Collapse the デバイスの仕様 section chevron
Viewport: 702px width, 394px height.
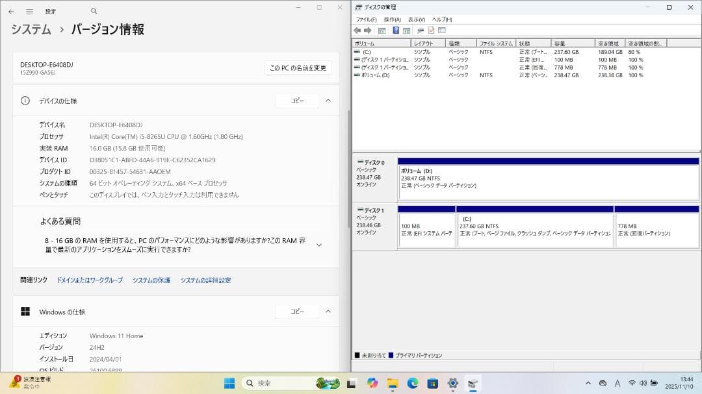coord(328,101)
